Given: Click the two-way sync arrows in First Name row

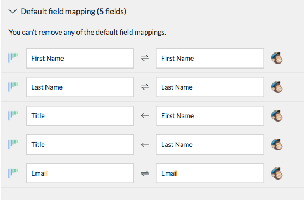Looking at the screenshot, I should click(145, 58).
